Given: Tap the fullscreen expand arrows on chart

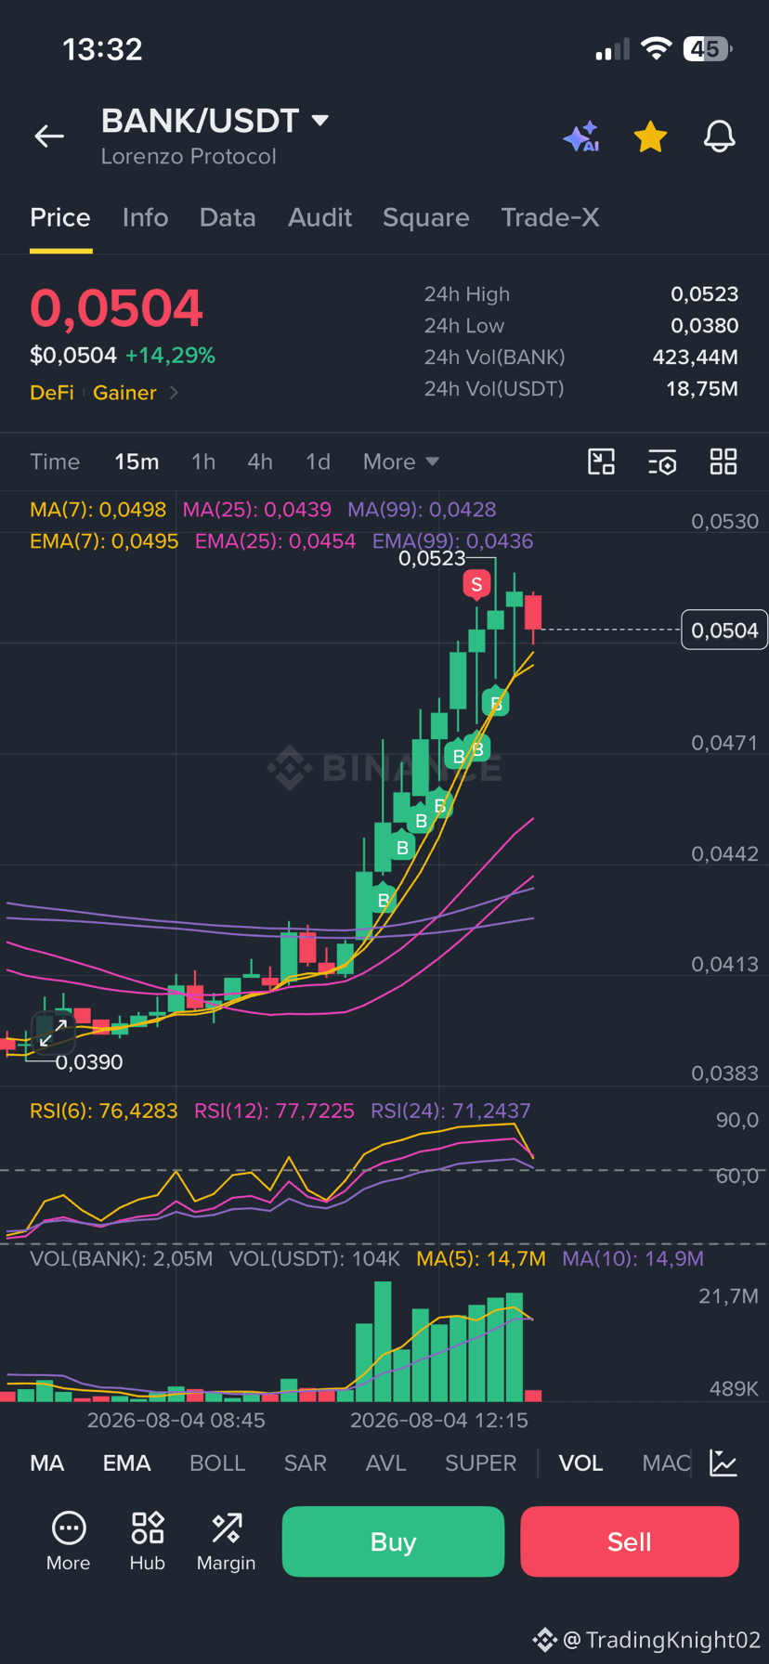Looking at the screenshot, I should (53, 1033).
